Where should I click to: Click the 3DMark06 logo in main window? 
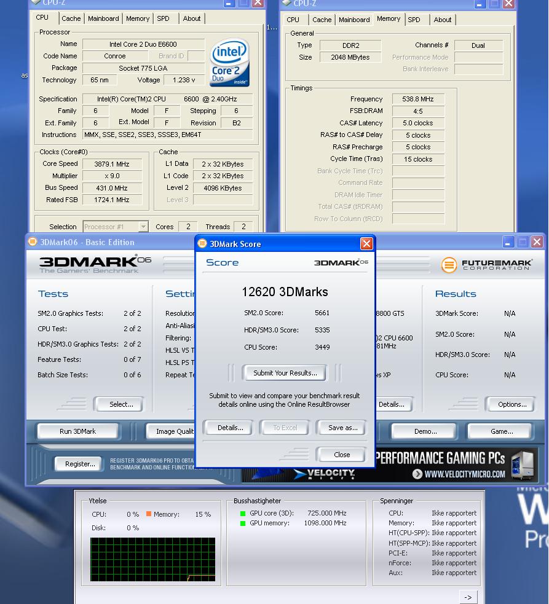pos(95,264)
